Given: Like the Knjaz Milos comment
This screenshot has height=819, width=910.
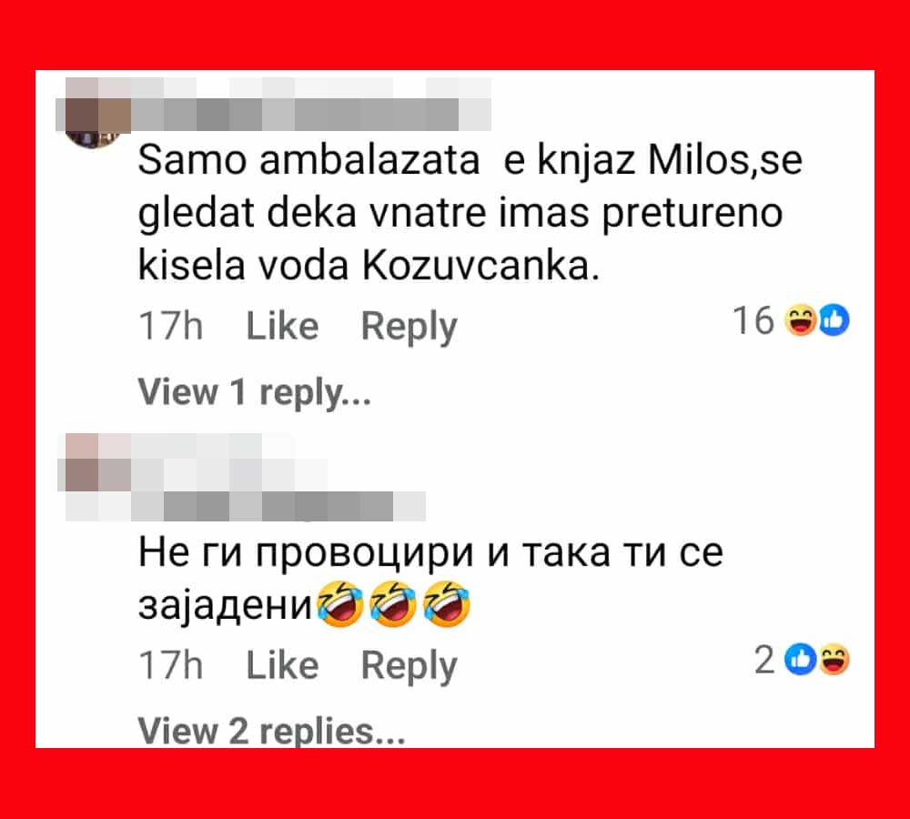Looking at the screenshot, I should coord(283,326).
